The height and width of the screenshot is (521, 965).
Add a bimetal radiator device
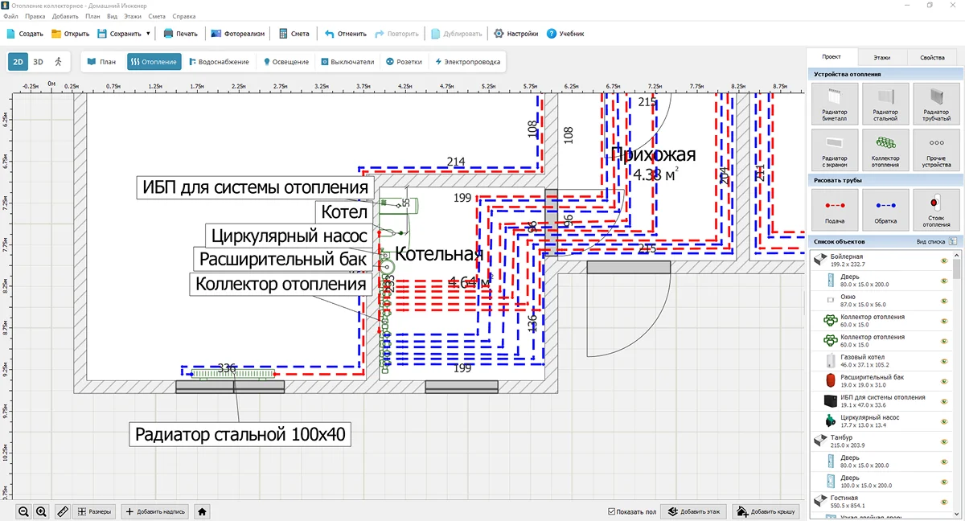coord(835,104)
